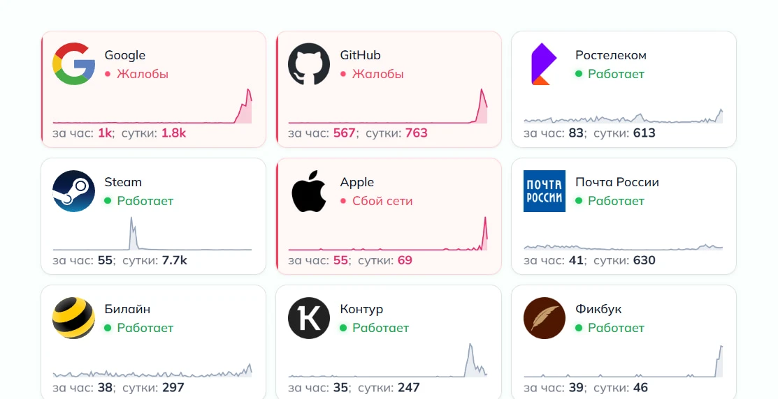778x399 pixels.
Task: Click the Steam complaints spike chart
Action: tap(152, 234)
